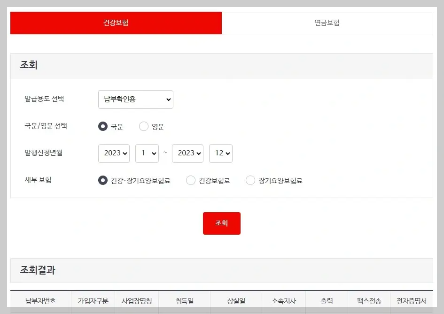
Task: Open the end year dropdown in 발행신청년월
Action: (x=187, y=153)
